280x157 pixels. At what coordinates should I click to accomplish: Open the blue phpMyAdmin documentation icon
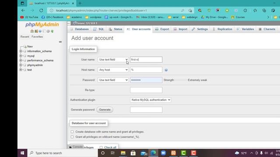40,31
